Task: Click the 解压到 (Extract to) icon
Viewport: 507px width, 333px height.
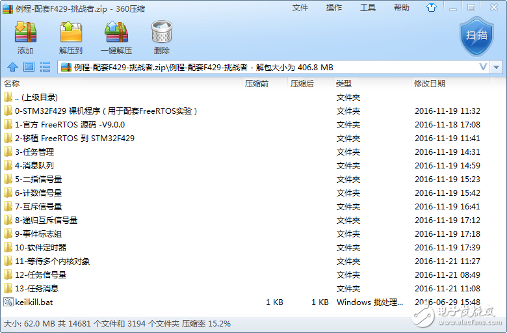Action: [71, 38]
